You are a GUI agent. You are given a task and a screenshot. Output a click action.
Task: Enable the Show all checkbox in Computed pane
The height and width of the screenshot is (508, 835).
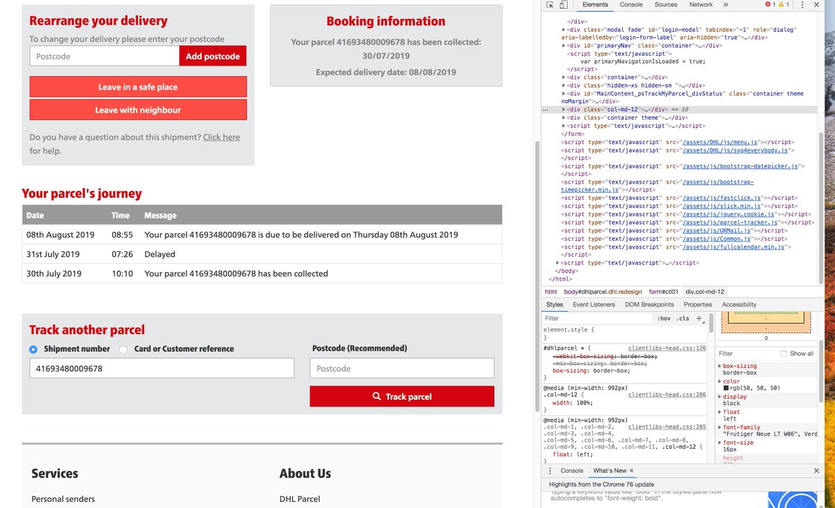[784, 354]
